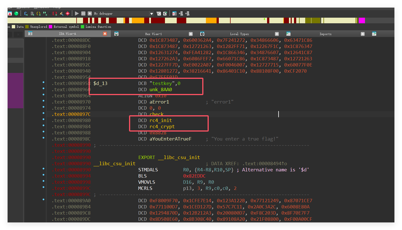
Task: Click the rc4_crypt symbol reference
Action: 162,127
